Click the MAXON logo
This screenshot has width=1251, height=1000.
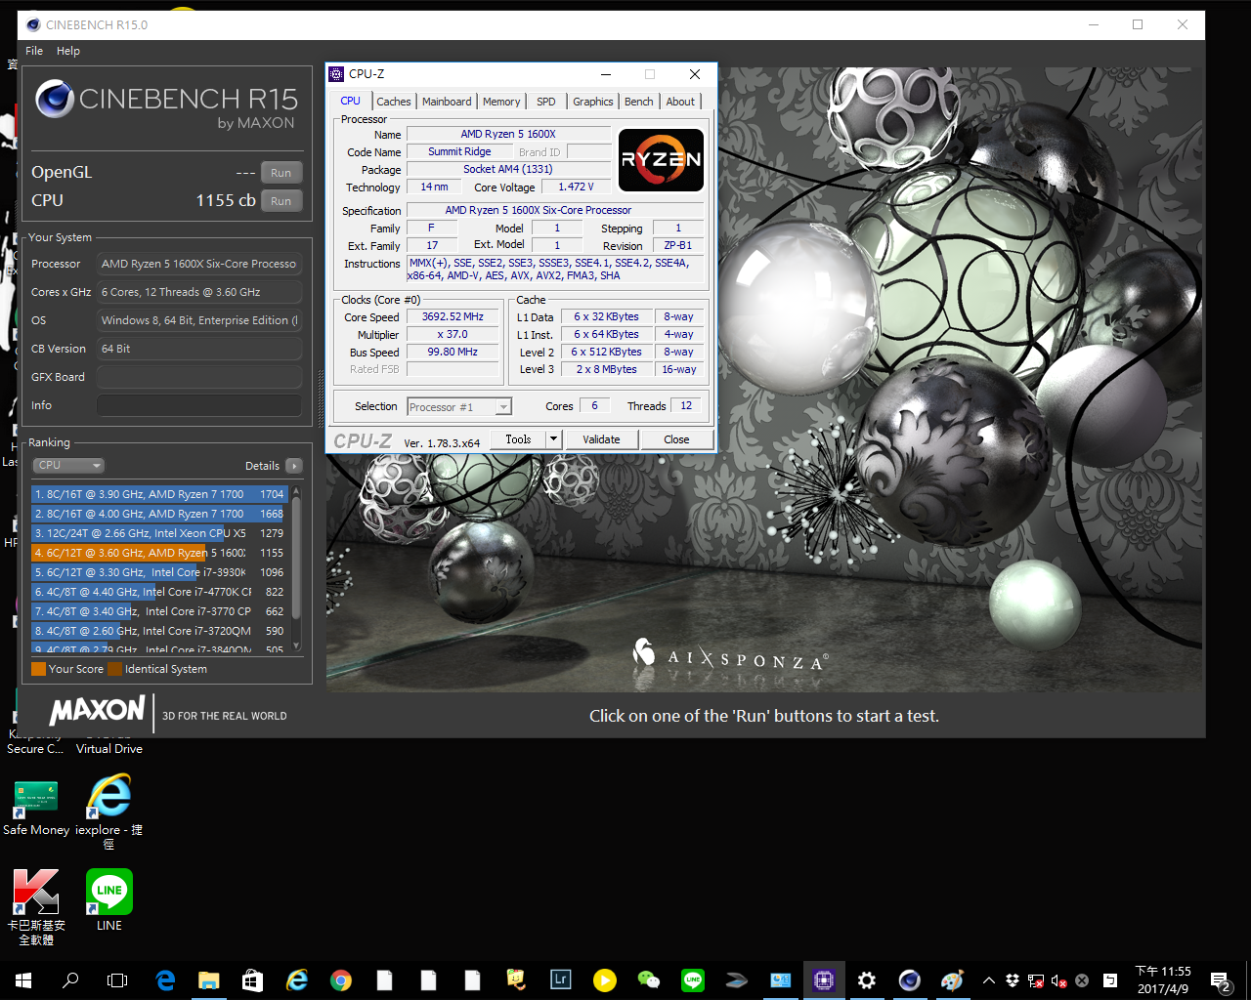98,711
